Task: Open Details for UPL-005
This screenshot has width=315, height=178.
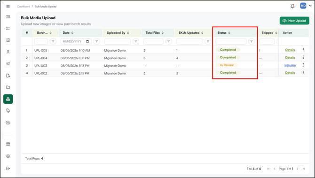Action: tap(290, 50)
